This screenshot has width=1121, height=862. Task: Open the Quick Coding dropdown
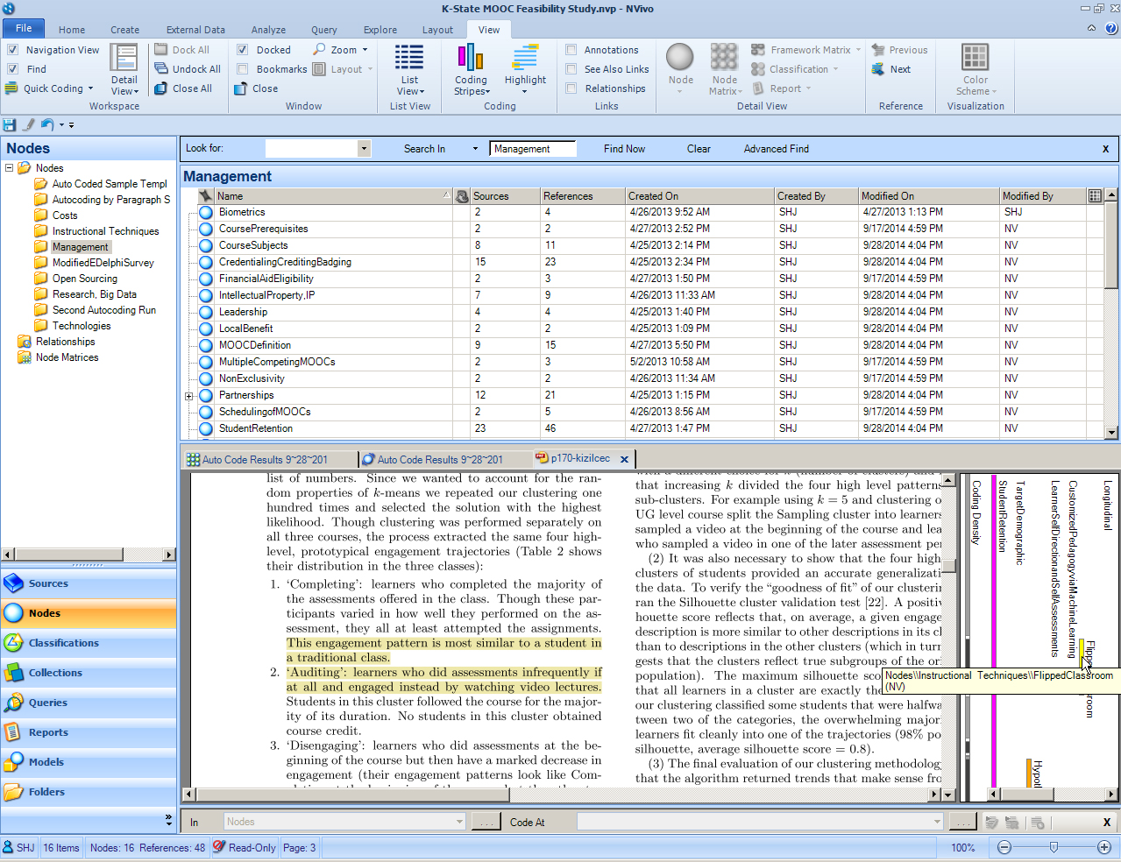[50, 88]
